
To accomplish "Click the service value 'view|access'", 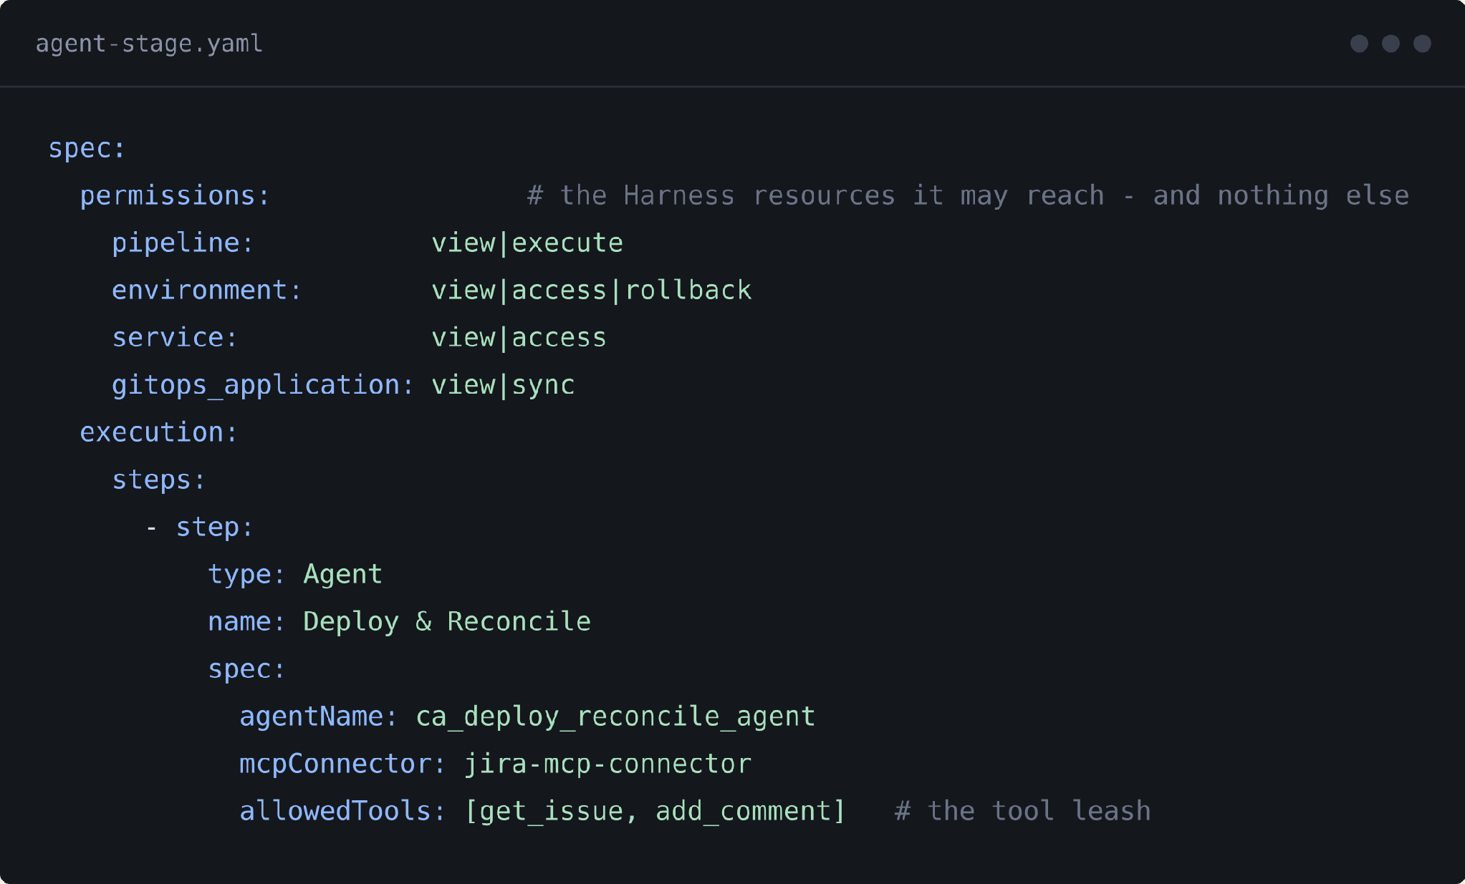I will point(519,337).
